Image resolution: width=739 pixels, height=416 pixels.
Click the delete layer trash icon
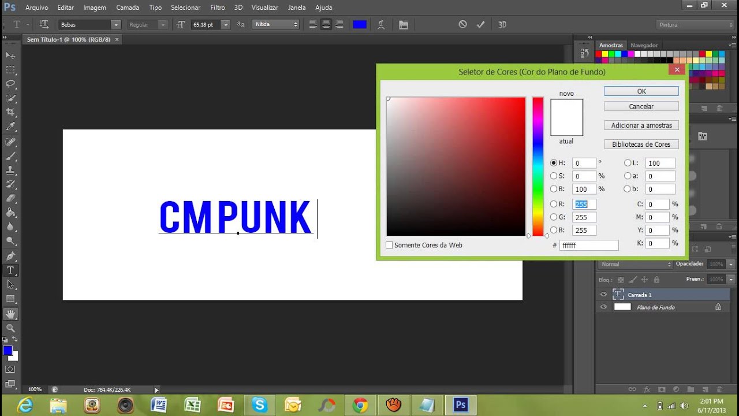[719, 389]
